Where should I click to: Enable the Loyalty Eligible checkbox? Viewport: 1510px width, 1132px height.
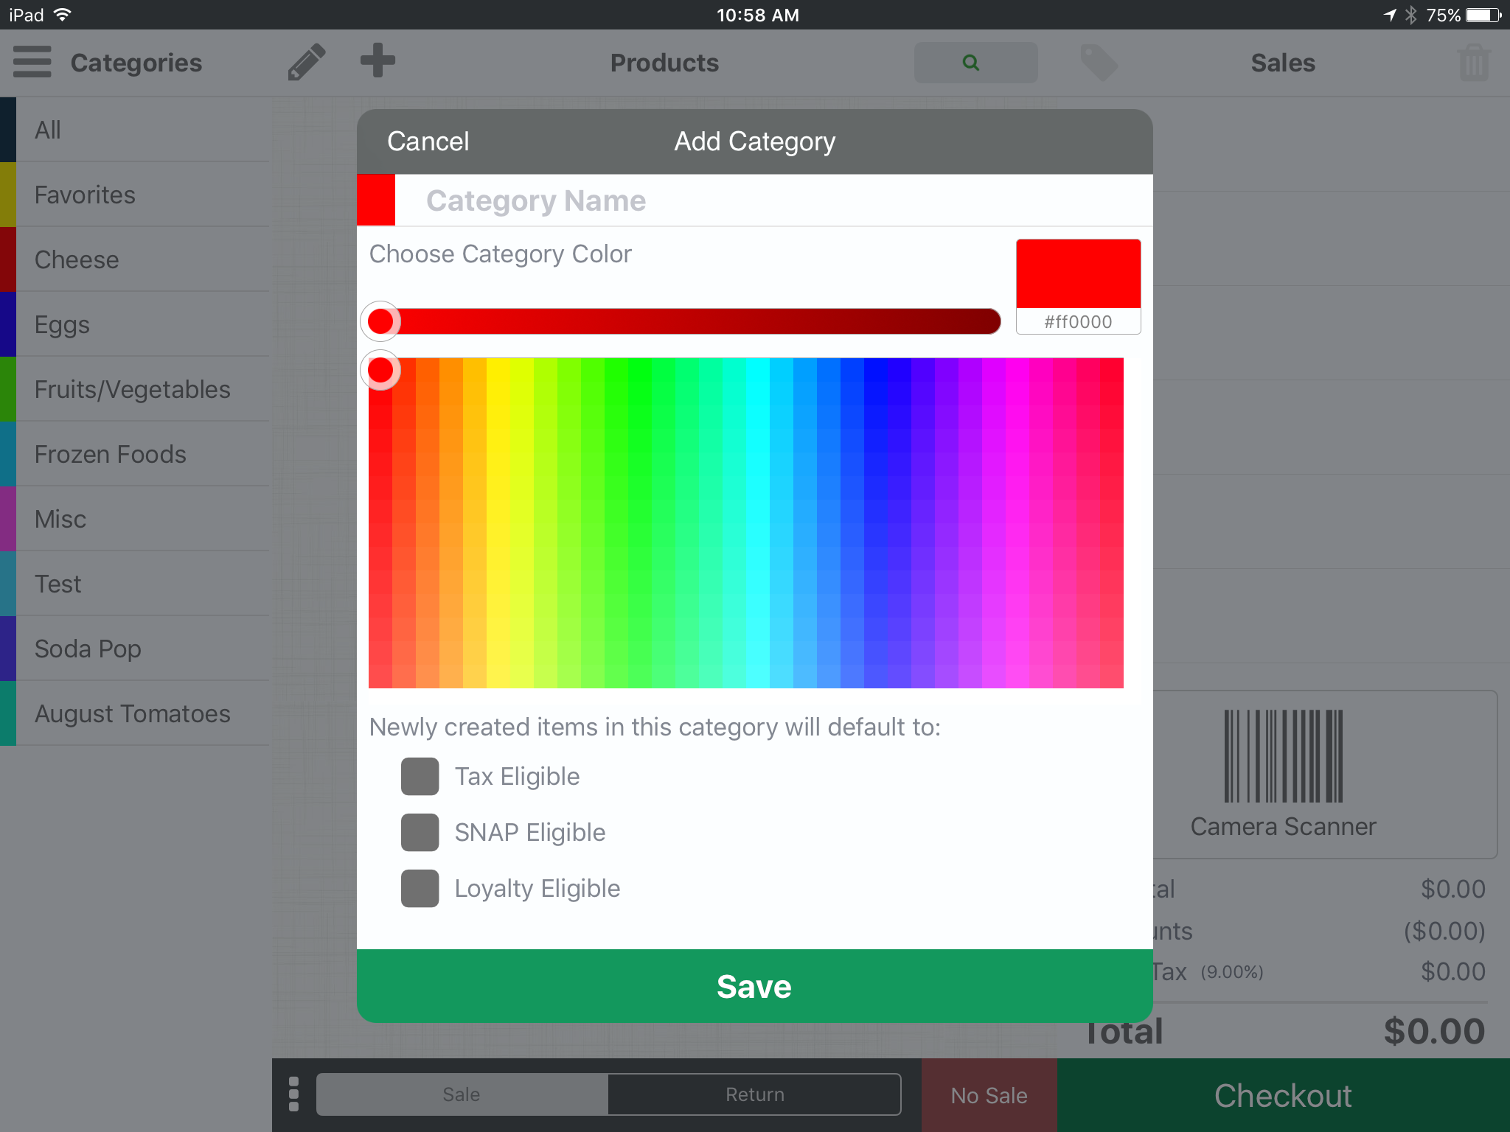420,888
